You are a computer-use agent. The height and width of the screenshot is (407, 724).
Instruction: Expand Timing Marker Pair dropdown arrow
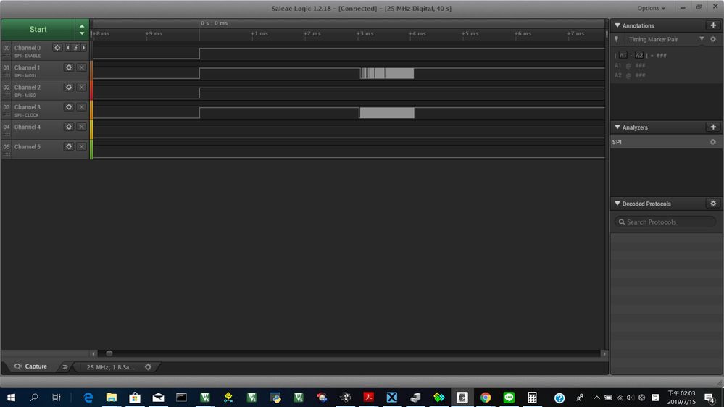(702, 39)
